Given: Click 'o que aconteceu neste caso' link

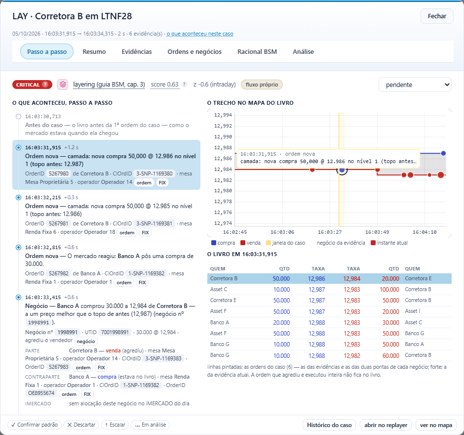Looking at the screenshot, I should pyautogui.click(x=200, y=34).
